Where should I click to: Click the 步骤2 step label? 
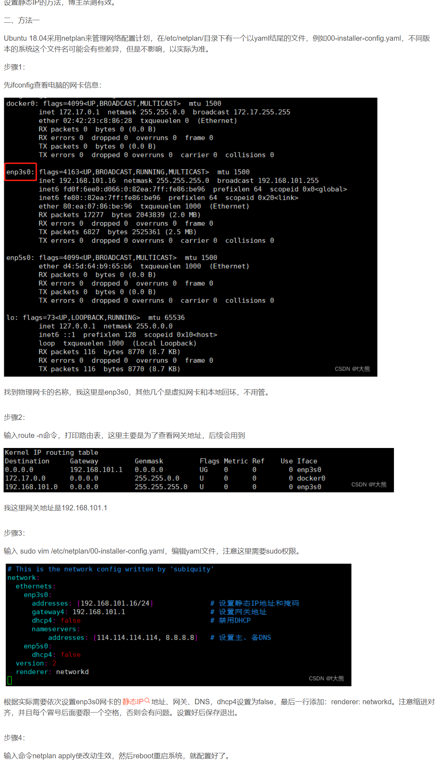14,417
